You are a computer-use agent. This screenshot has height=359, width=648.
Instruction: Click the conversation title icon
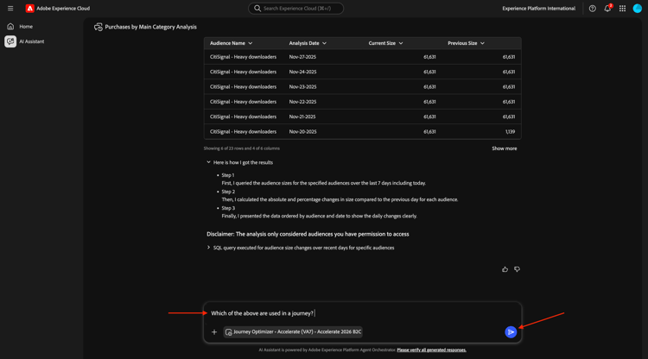click(98, 27)
